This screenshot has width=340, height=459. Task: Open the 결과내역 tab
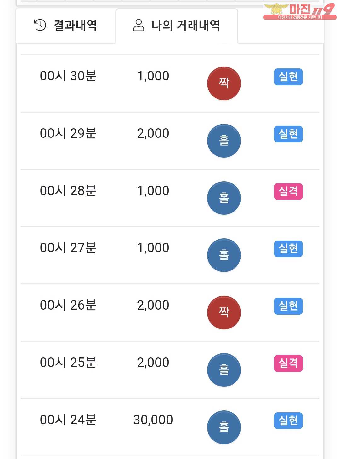[66, 26]
